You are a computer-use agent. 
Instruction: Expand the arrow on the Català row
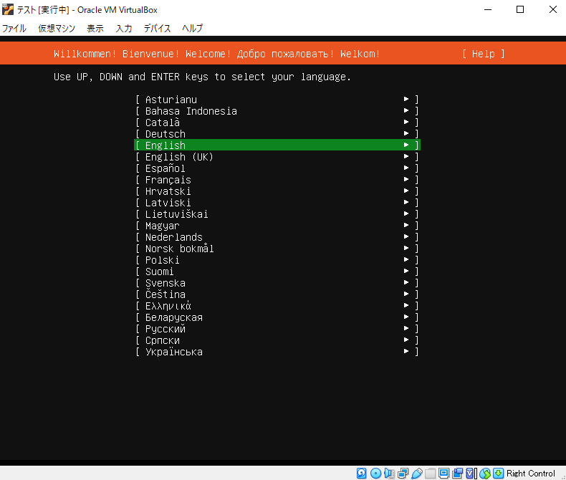pyautogui.click(x=406, y=122)
